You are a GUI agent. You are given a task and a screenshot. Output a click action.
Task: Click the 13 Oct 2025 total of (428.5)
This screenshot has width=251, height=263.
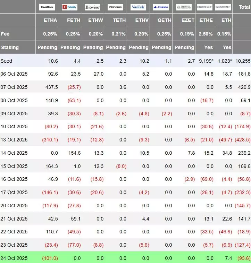(242, 140)
